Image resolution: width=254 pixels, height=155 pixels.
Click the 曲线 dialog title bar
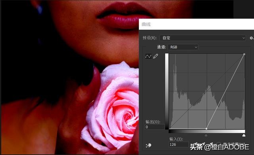pos(196,24)
